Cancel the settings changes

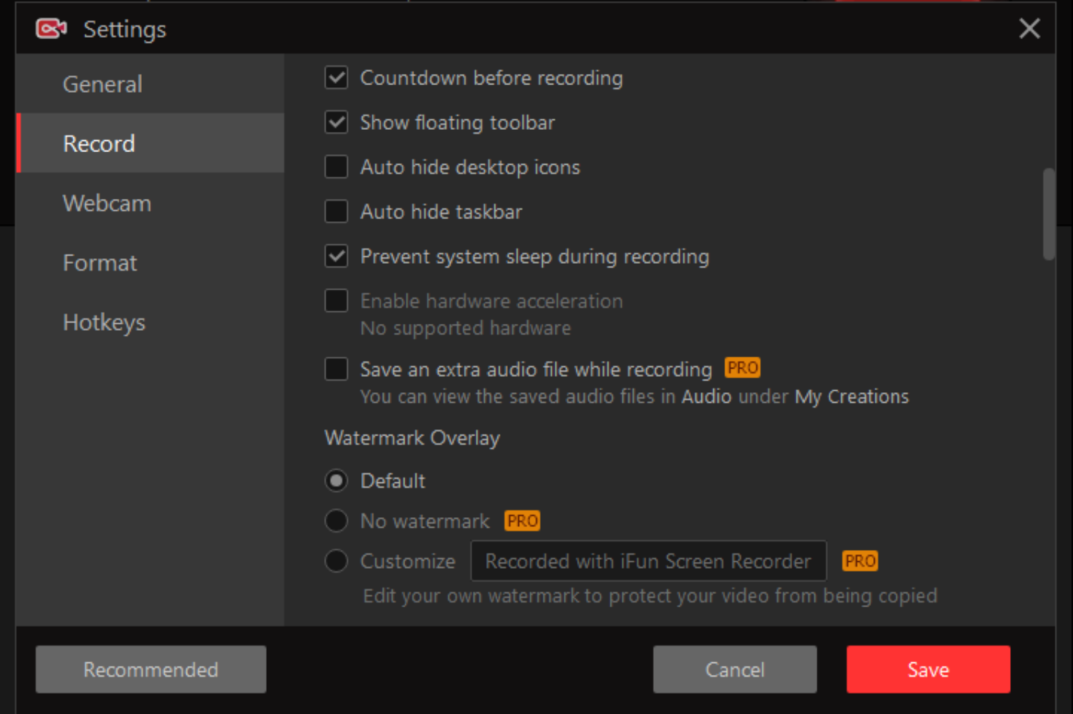point(735,669)
